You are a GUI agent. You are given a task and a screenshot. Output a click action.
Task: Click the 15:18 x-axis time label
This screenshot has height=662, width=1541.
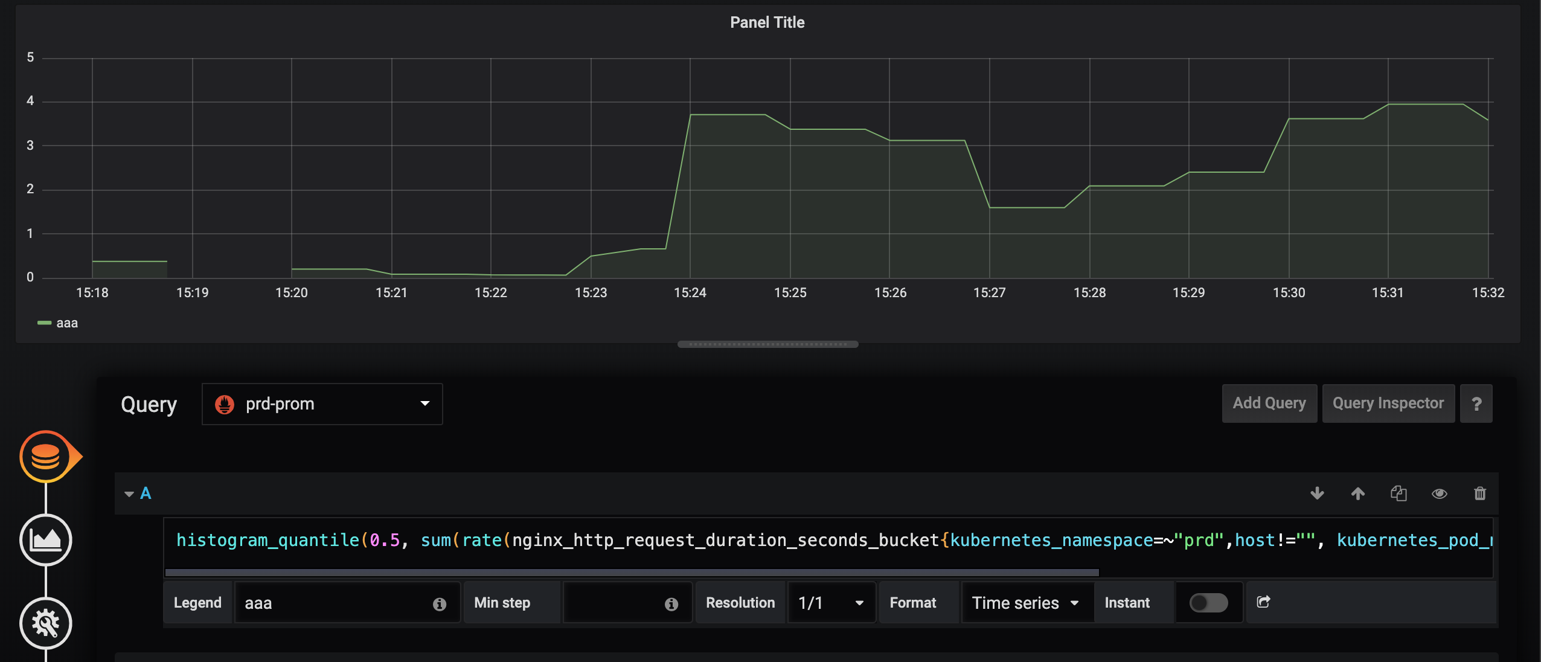[92, 293]
